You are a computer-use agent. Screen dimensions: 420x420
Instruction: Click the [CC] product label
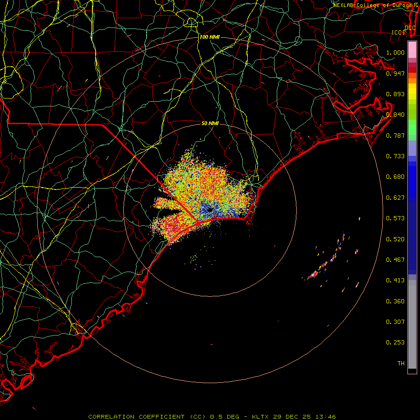tap(399, 32)
